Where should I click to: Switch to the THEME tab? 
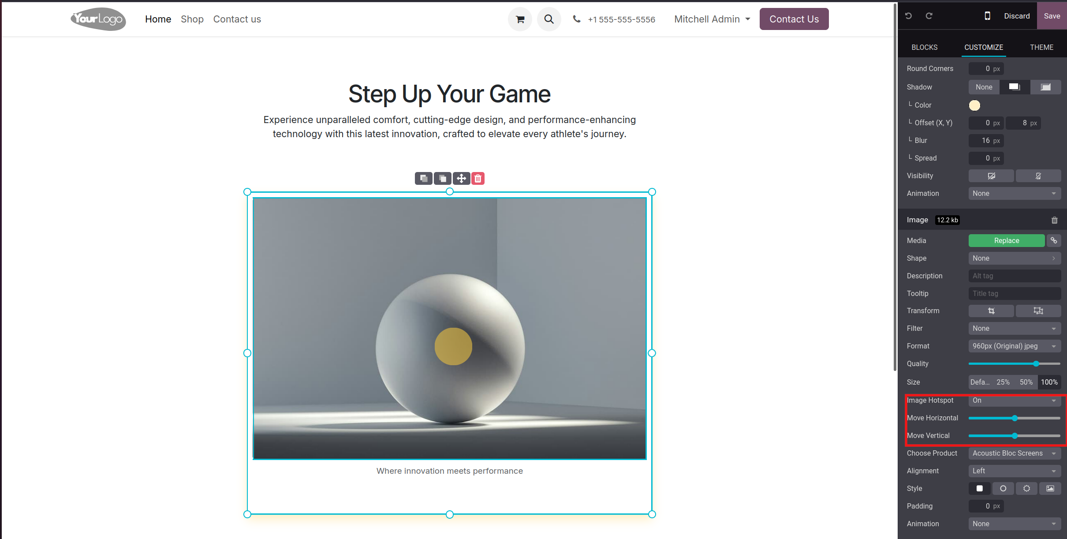tap(1041, 47)
